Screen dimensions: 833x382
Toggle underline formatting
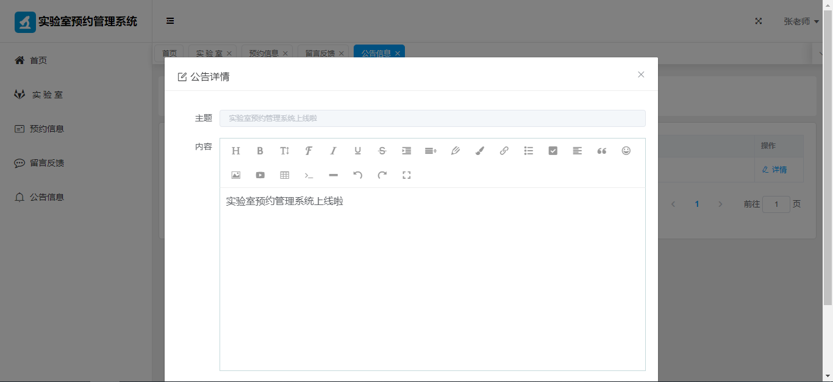click(358, 151)
